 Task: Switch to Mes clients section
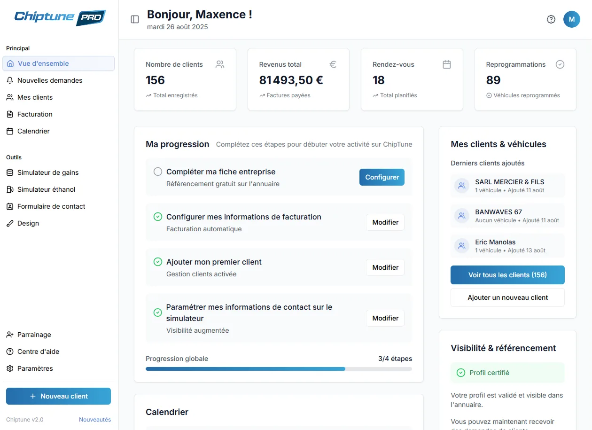click(35, 97)
